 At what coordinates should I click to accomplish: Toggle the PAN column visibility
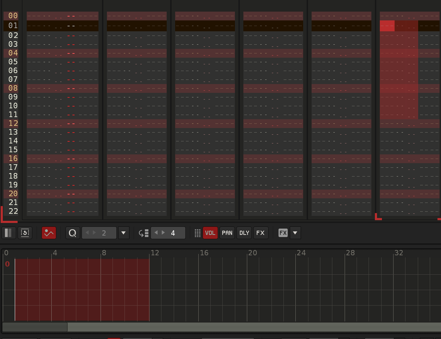[x=227, y=233]
